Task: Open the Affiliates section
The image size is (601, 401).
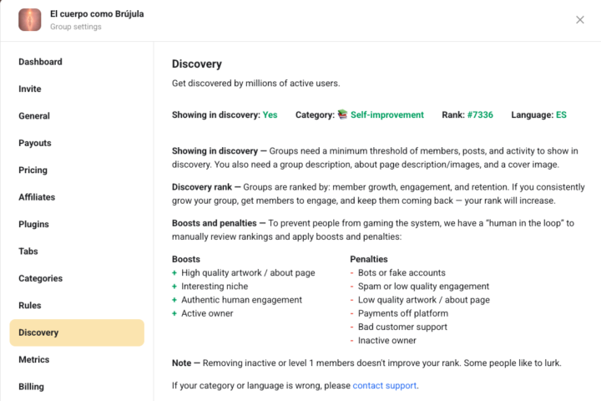Action: (37, 197)
